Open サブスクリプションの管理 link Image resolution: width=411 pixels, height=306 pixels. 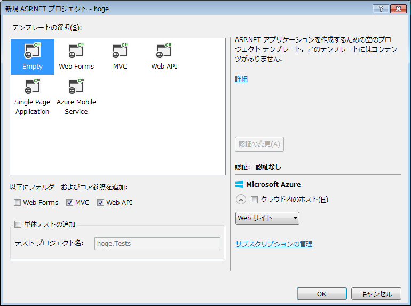coord(273,244)
